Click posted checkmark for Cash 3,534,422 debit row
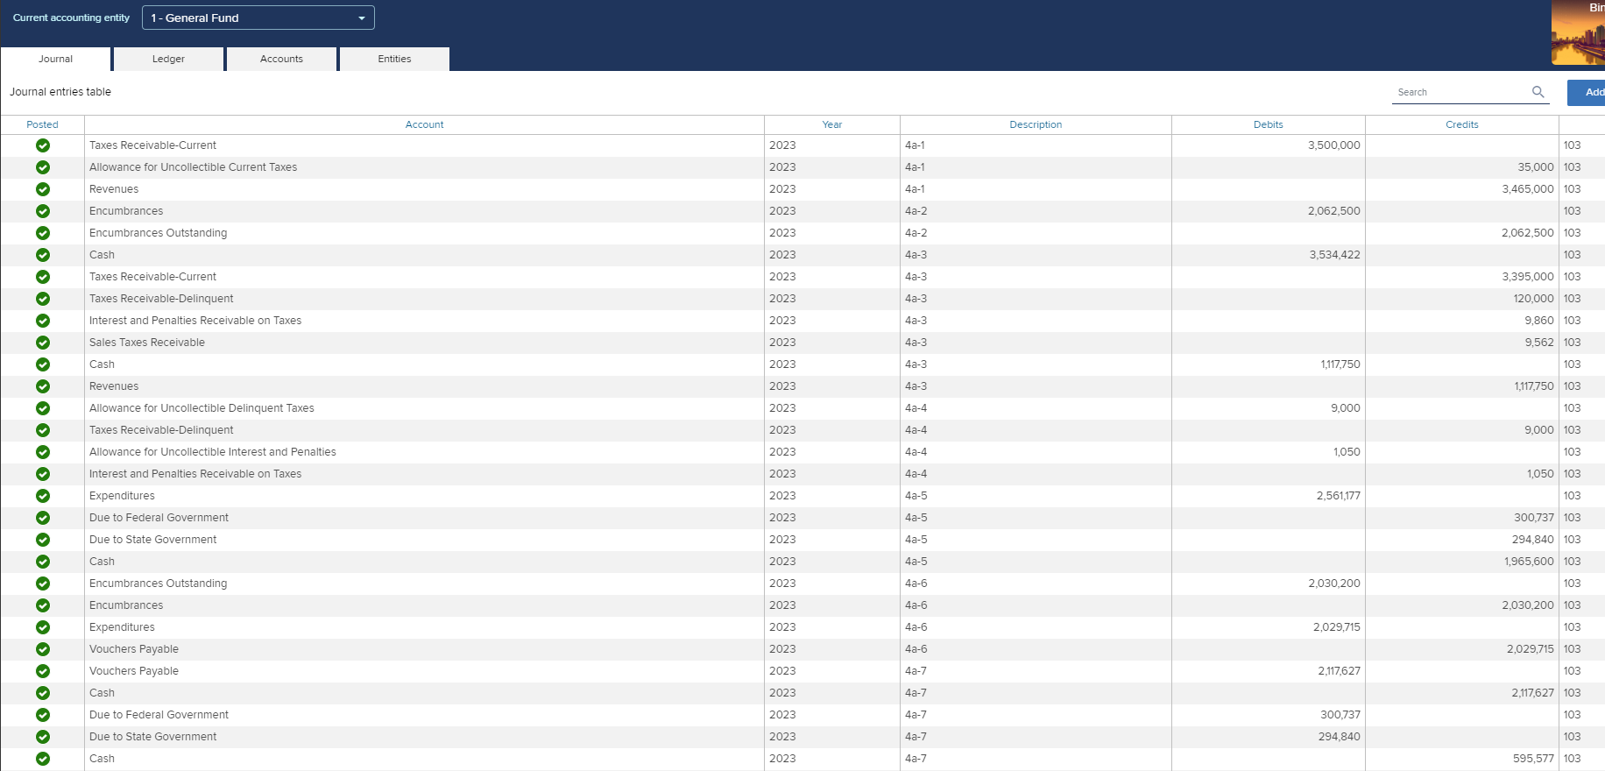 click(x=43, y=255)
